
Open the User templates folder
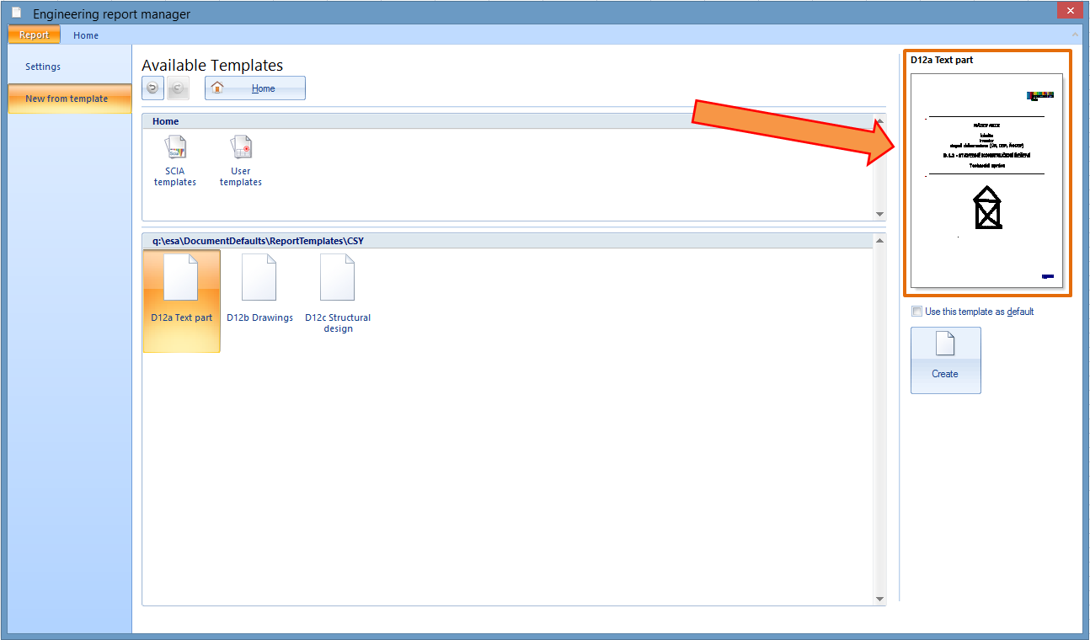241,161
